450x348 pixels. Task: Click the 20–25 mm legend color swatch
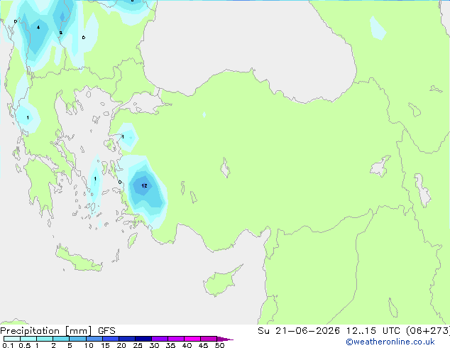127,339
